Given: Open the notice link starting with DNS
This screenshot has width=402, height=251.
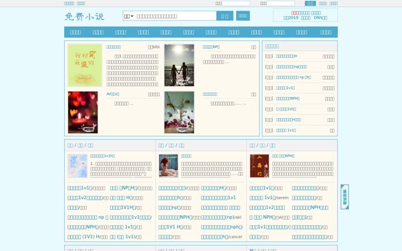Looking at the screenshot, I should click(x=320, y=18).
